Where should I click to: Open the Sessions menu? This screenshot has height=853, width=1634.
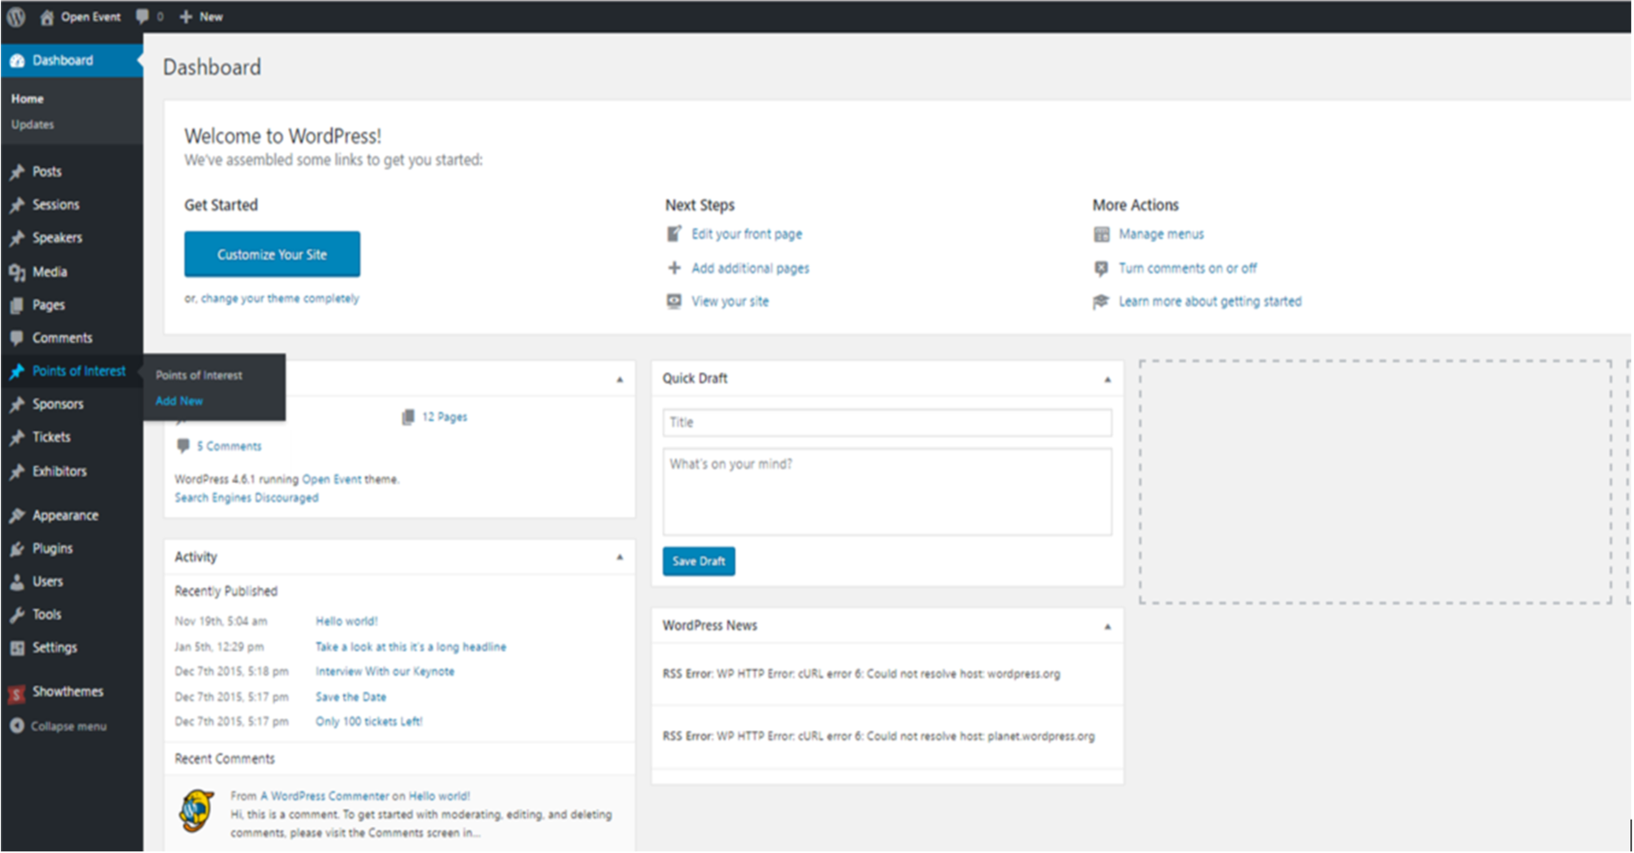point(71,205)
